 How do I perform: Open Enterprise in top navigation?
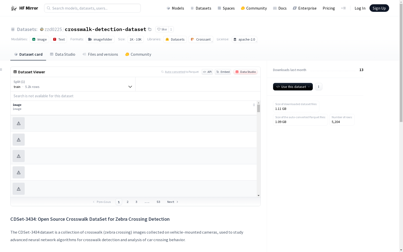pos(305,8)
